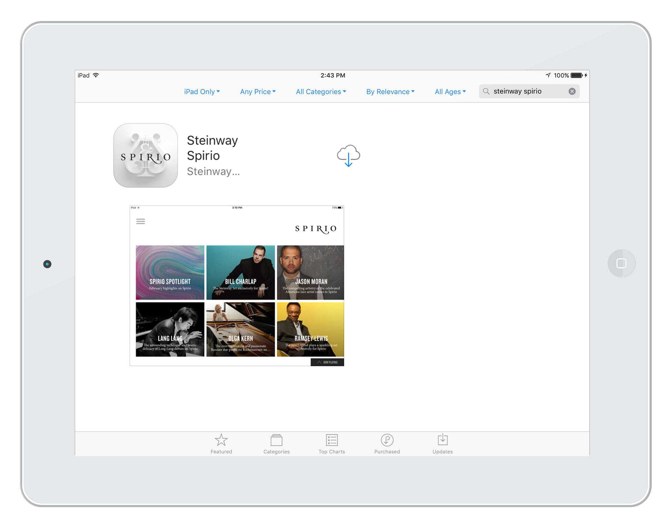Expand the iPad Only filter dropdown
Image resolution: width=671 pixels, height=528 pixels.
(x=202, y=92)
